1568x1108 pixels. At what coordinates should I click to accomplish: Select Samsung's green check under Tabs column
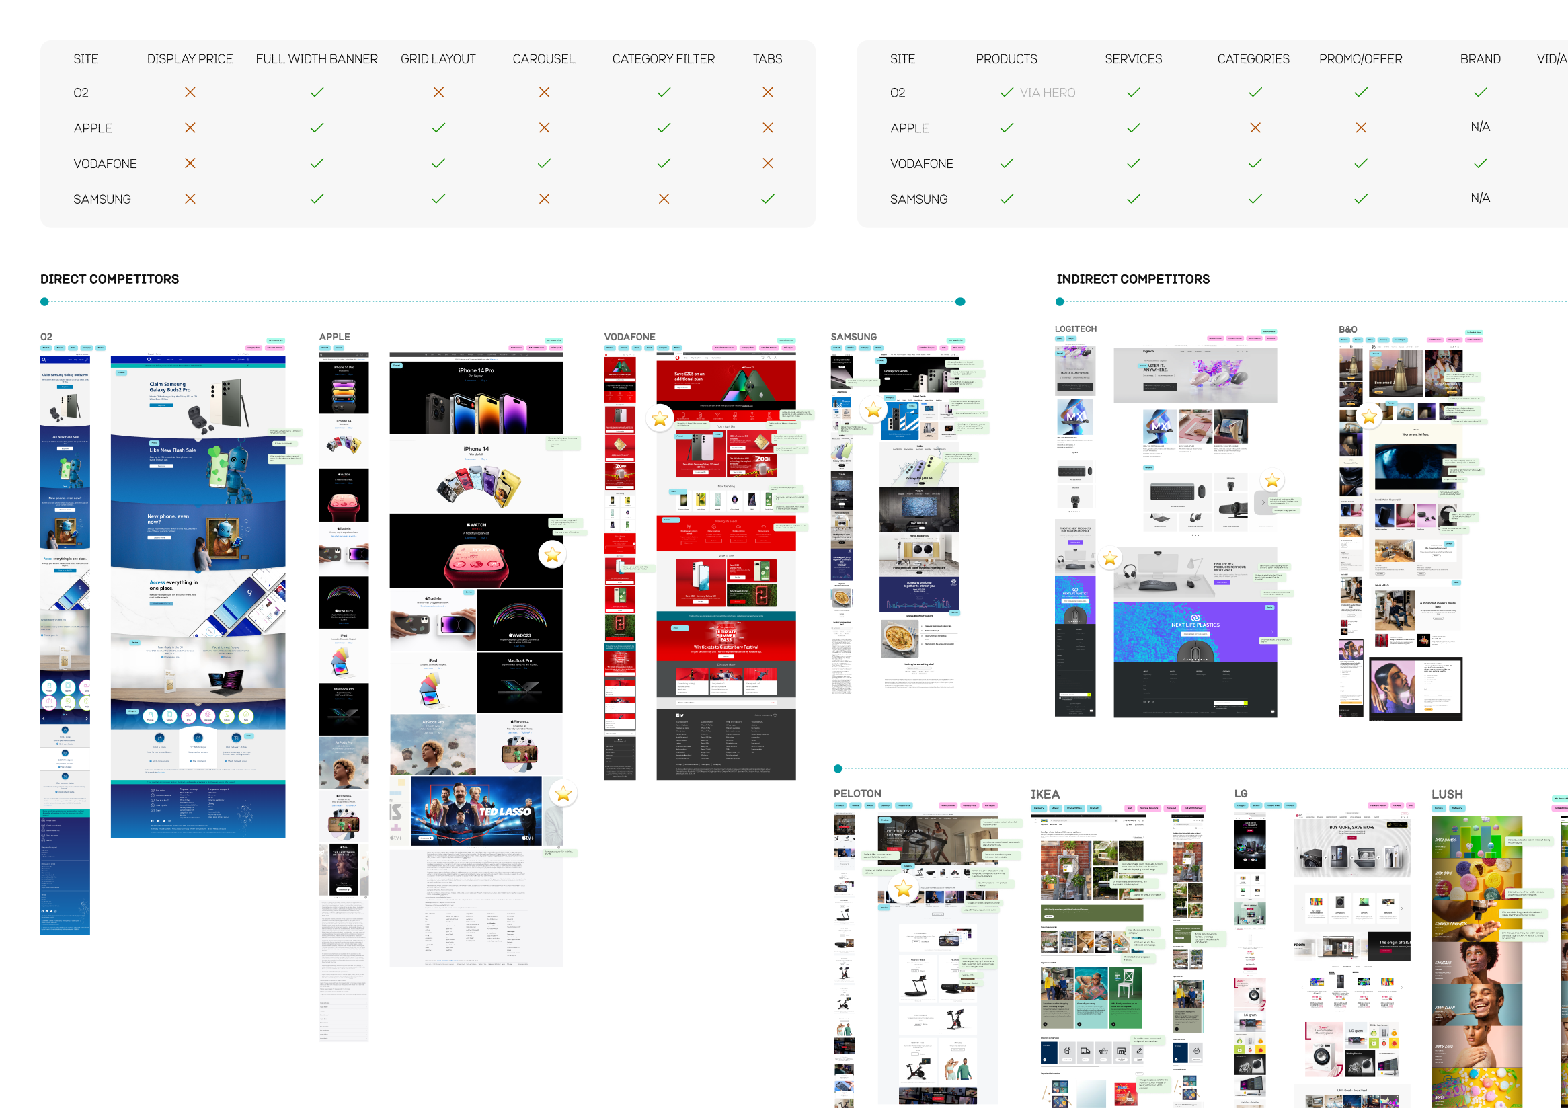click(x=768, y=198)
